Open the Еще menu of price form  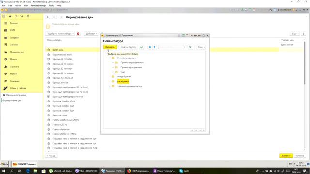[x=295, y=34]
